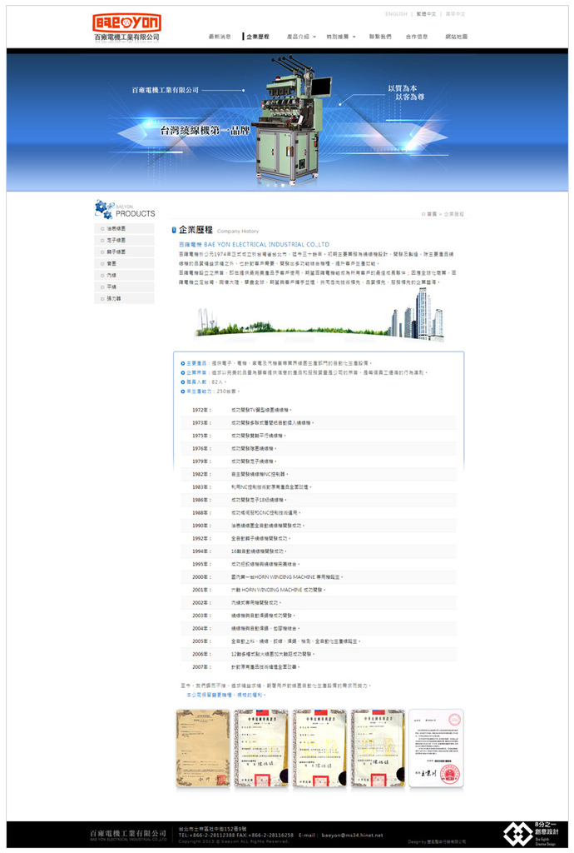The height and width of the screenshot is (853, 574).
Task: Open the 平繞 product category
Action: click(124, 287)
